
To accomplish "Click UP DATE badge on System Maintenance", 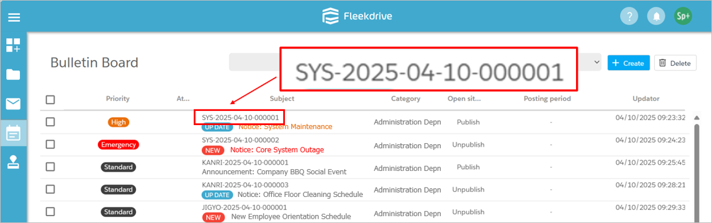I will click(217, 127).
